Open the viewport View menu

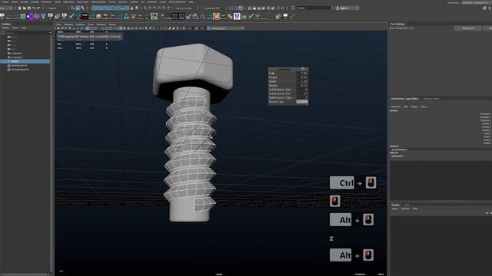coord(58,25)
